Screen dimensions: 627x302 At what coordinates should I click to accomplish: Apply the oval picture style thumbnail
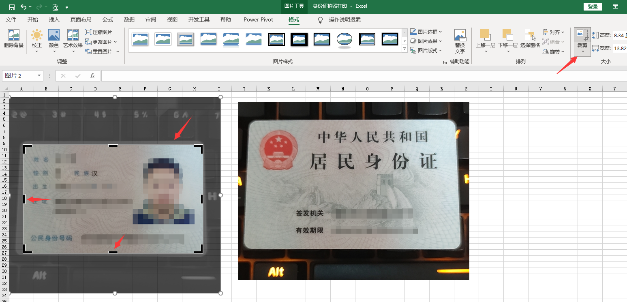(x=345, y=40)
